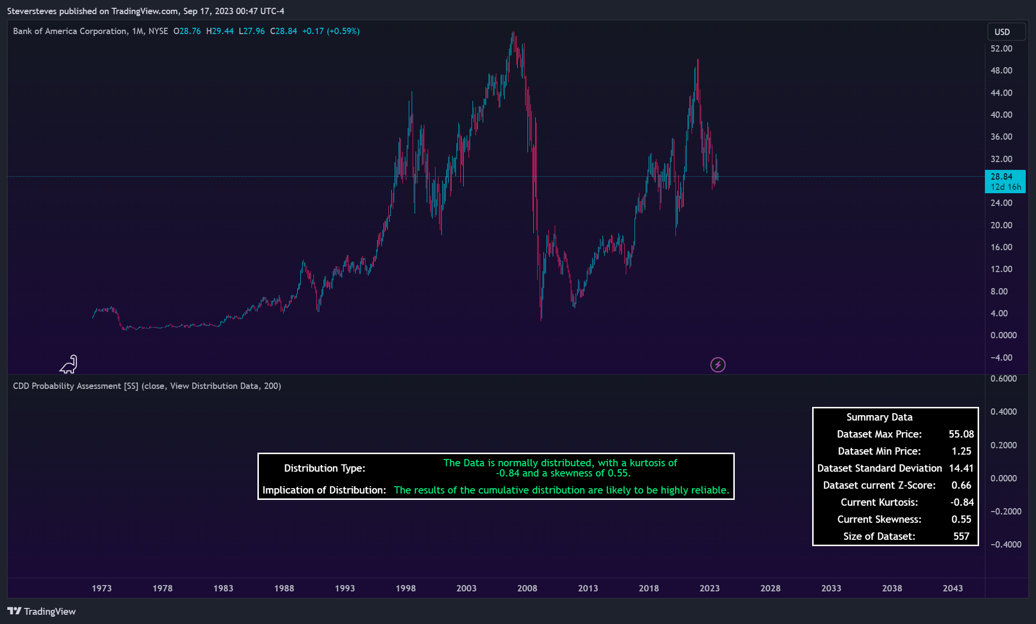Click the High value 29.44
The image size is (1036, 624).
click(x=223, y=31)
